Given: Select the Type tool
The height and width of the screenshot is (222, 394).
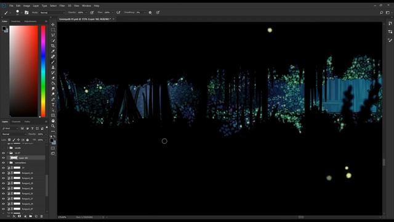Looking at the screenshot, I should click(53, 105).
